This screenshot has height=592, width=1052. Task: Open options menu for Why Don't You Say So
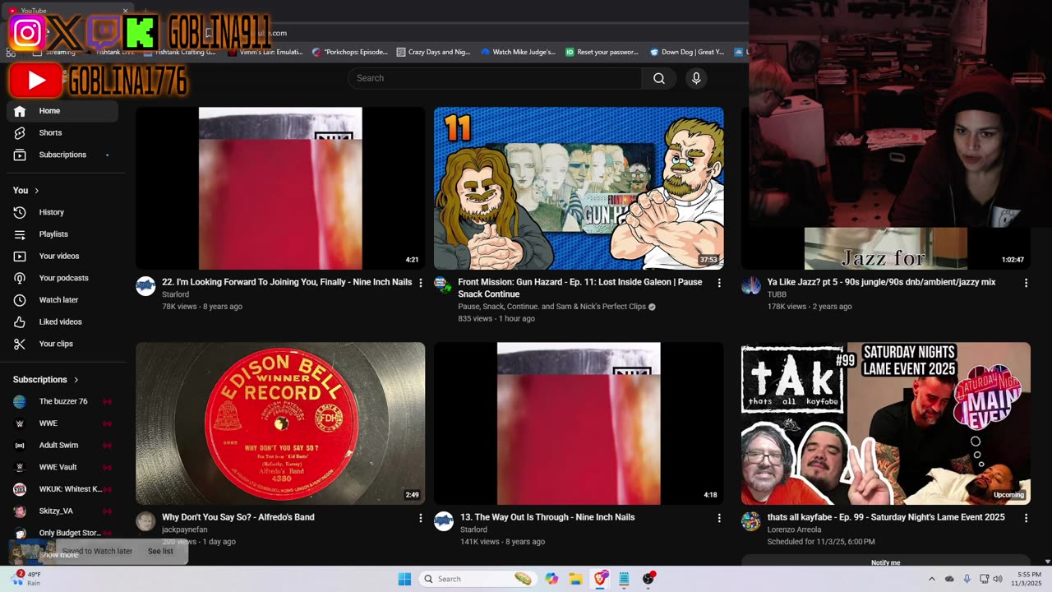[x=421, y=518]
